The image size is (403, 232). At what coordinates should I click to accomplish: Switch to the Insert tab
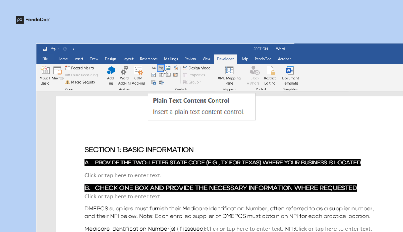click(x=79, y=59)
